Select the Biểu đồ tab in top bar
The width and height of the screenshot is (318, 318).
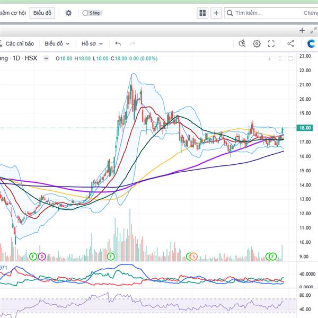pos(42,13)
